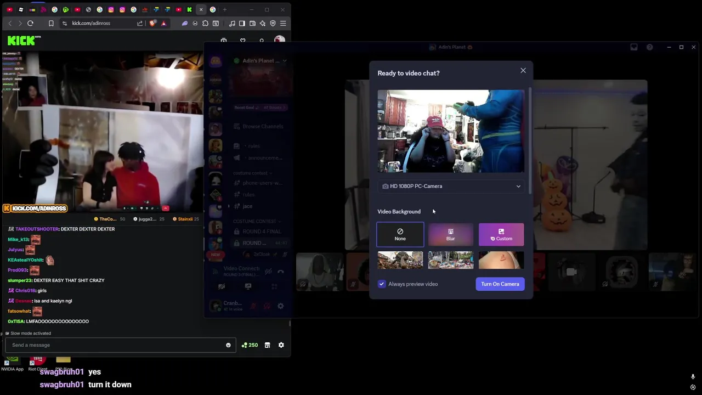This screenshot has height=395, width=702.
Task: Open the phone-users channel in Discord
Action: (258, 183)
